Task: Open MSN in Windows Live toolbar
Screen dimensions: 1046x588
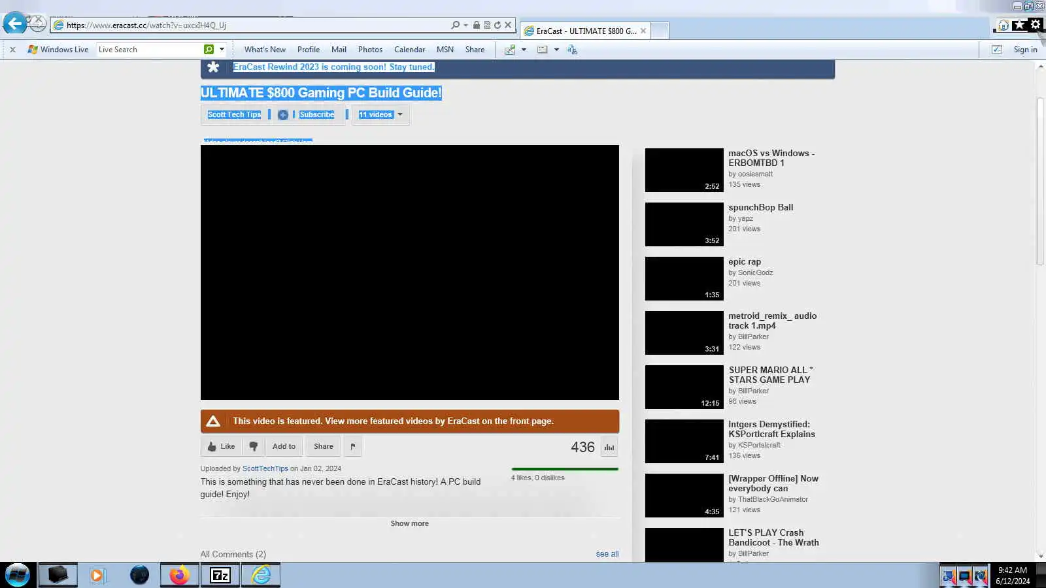Action: pos(445,50)
